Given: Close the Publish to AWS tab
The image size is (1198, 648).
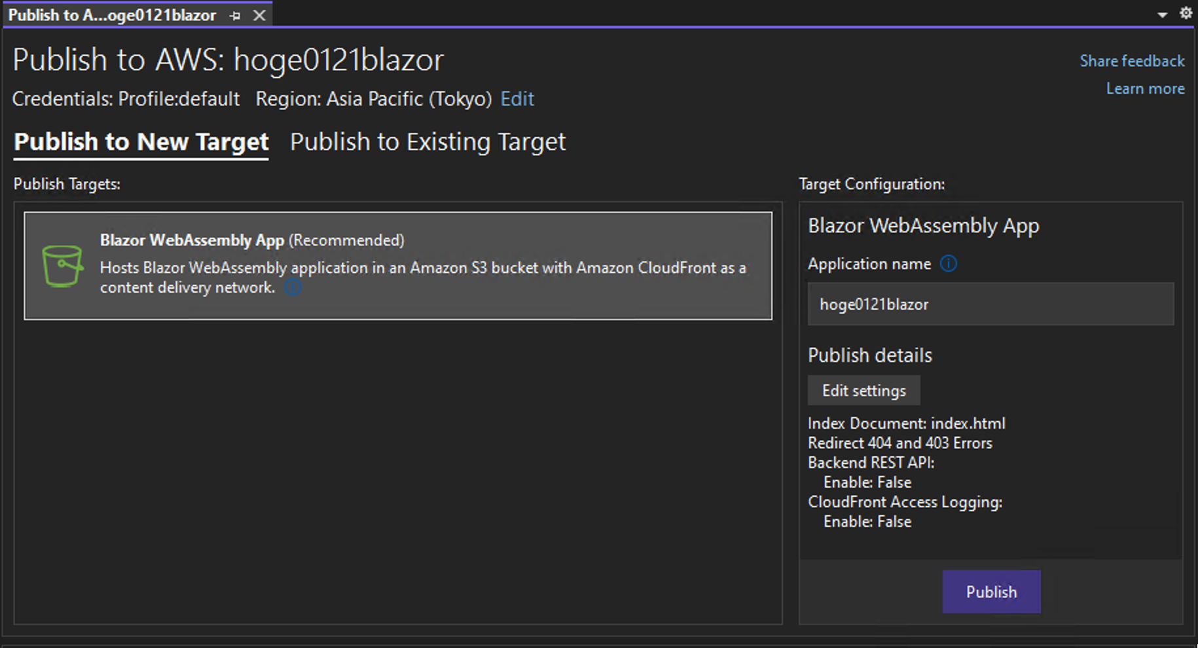Looking at the screenshot, I should point(259,15).
